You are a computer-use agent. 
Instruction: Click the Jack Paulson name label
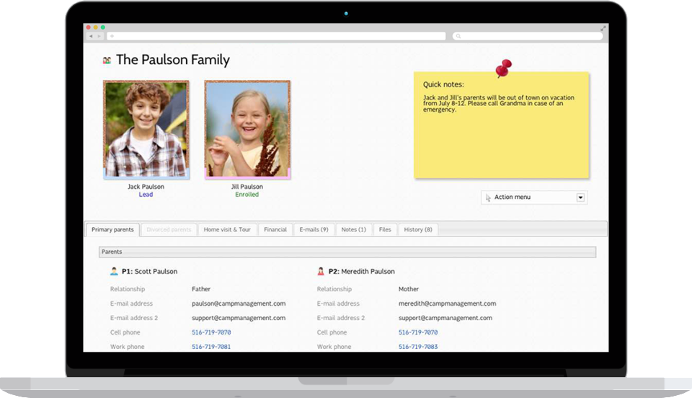(146, 187)
